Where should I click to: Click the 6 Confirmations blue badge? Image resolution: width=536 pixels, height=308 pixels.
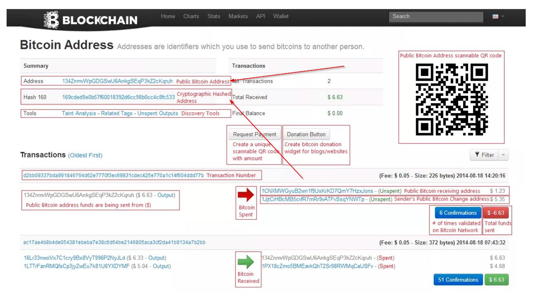click(x=458, y=213)
